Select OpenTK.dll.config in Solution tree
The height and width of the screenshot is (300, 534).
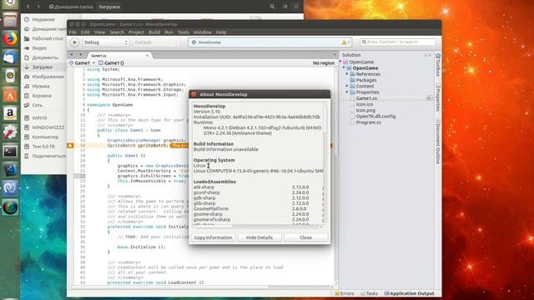(x=375, y=117)
